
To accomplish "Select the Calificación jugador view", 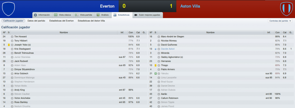I will pos(13,21).
